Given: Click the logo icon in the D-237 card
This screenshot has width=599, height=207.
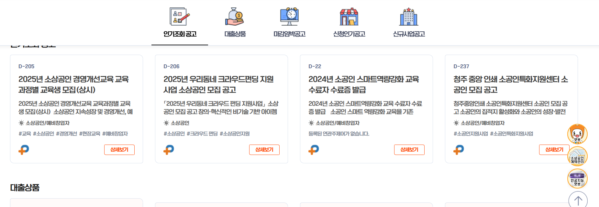Looking at the screenshot, I should (x=459, y=149).
